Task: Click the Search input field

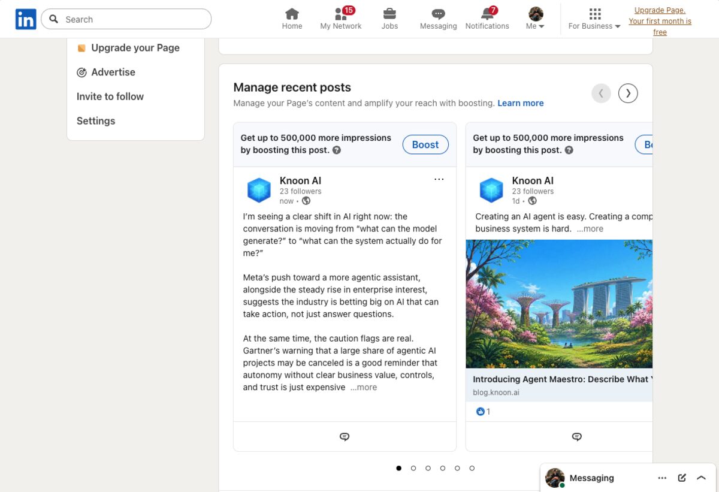Action: click(x=126, y=19)
